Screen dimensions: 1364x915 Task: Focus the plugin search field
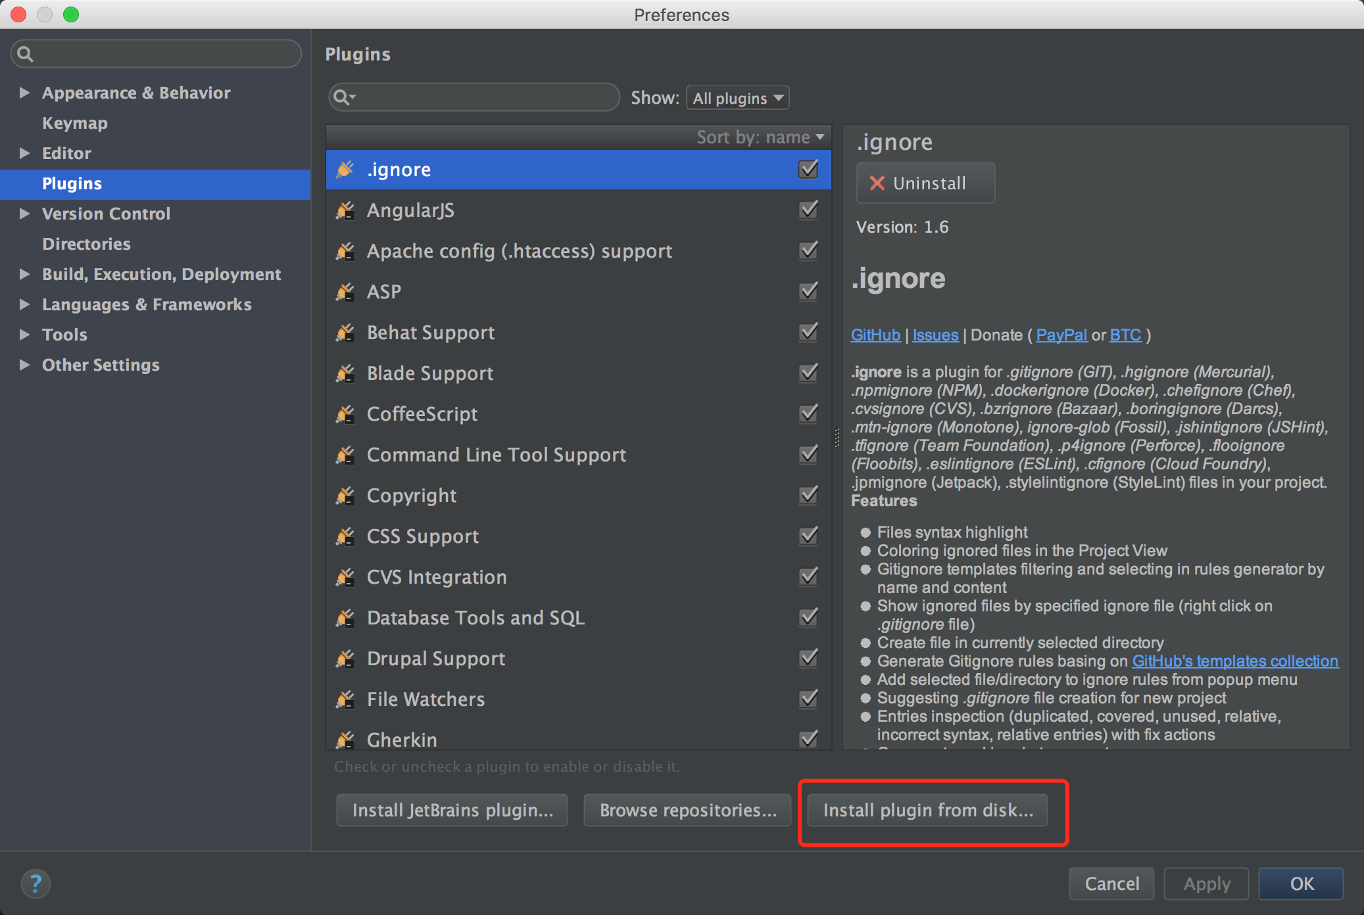tap(474, 98)
